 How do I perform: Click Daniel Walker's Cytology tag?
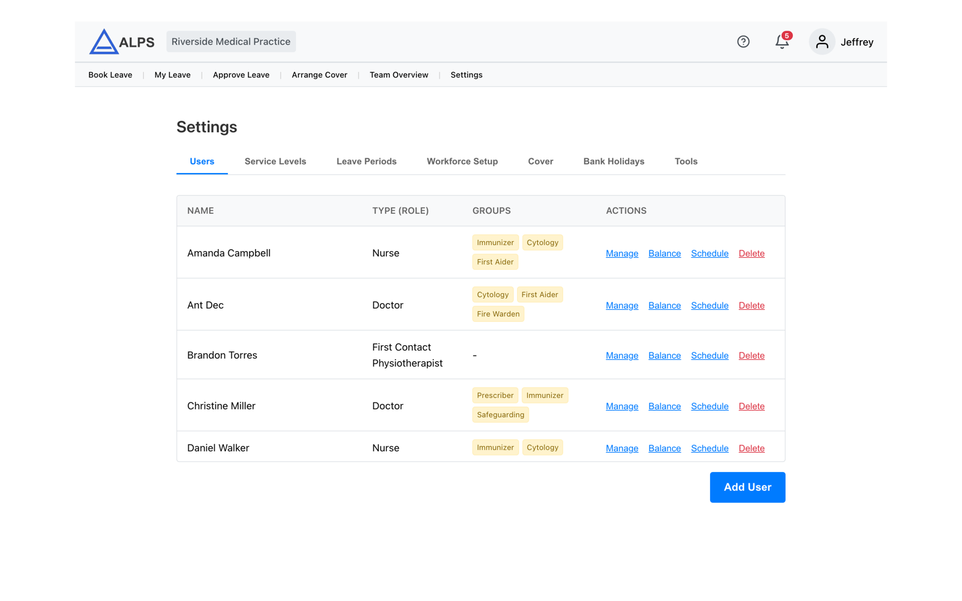pos(542,447)
